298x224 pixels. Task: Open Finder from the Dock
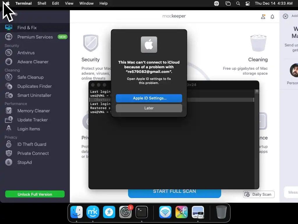click(77, 212)
